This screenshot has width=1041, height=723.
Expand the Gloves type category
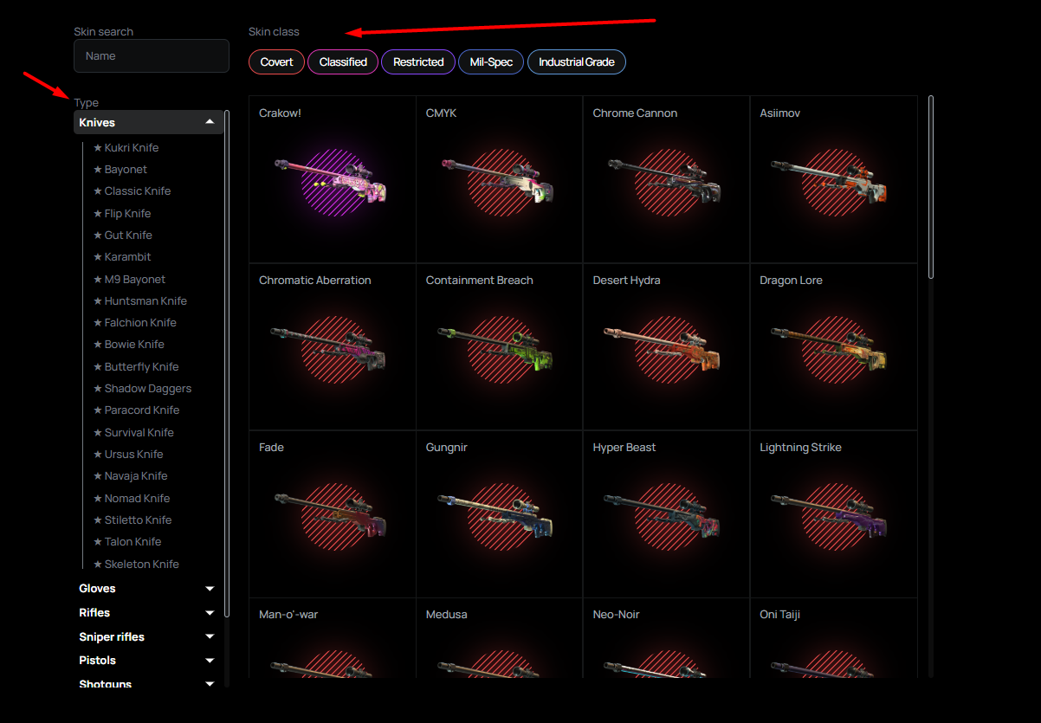(149, 589)
